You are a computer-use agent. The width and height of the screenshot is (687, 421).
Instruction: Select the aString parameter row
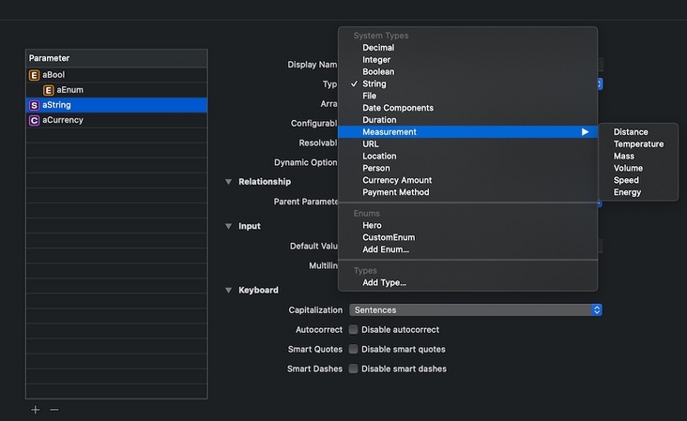pos(116,105)
